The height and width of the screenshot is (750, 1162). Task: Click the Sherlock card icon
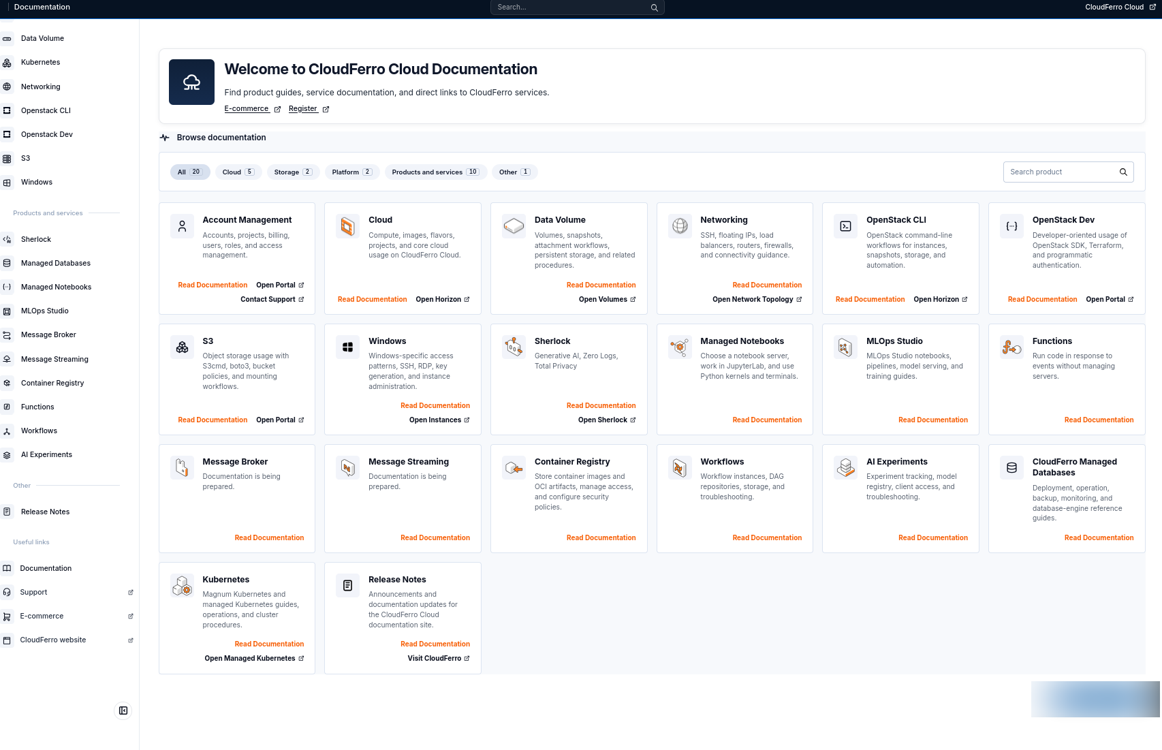click(x=514, y=347)
